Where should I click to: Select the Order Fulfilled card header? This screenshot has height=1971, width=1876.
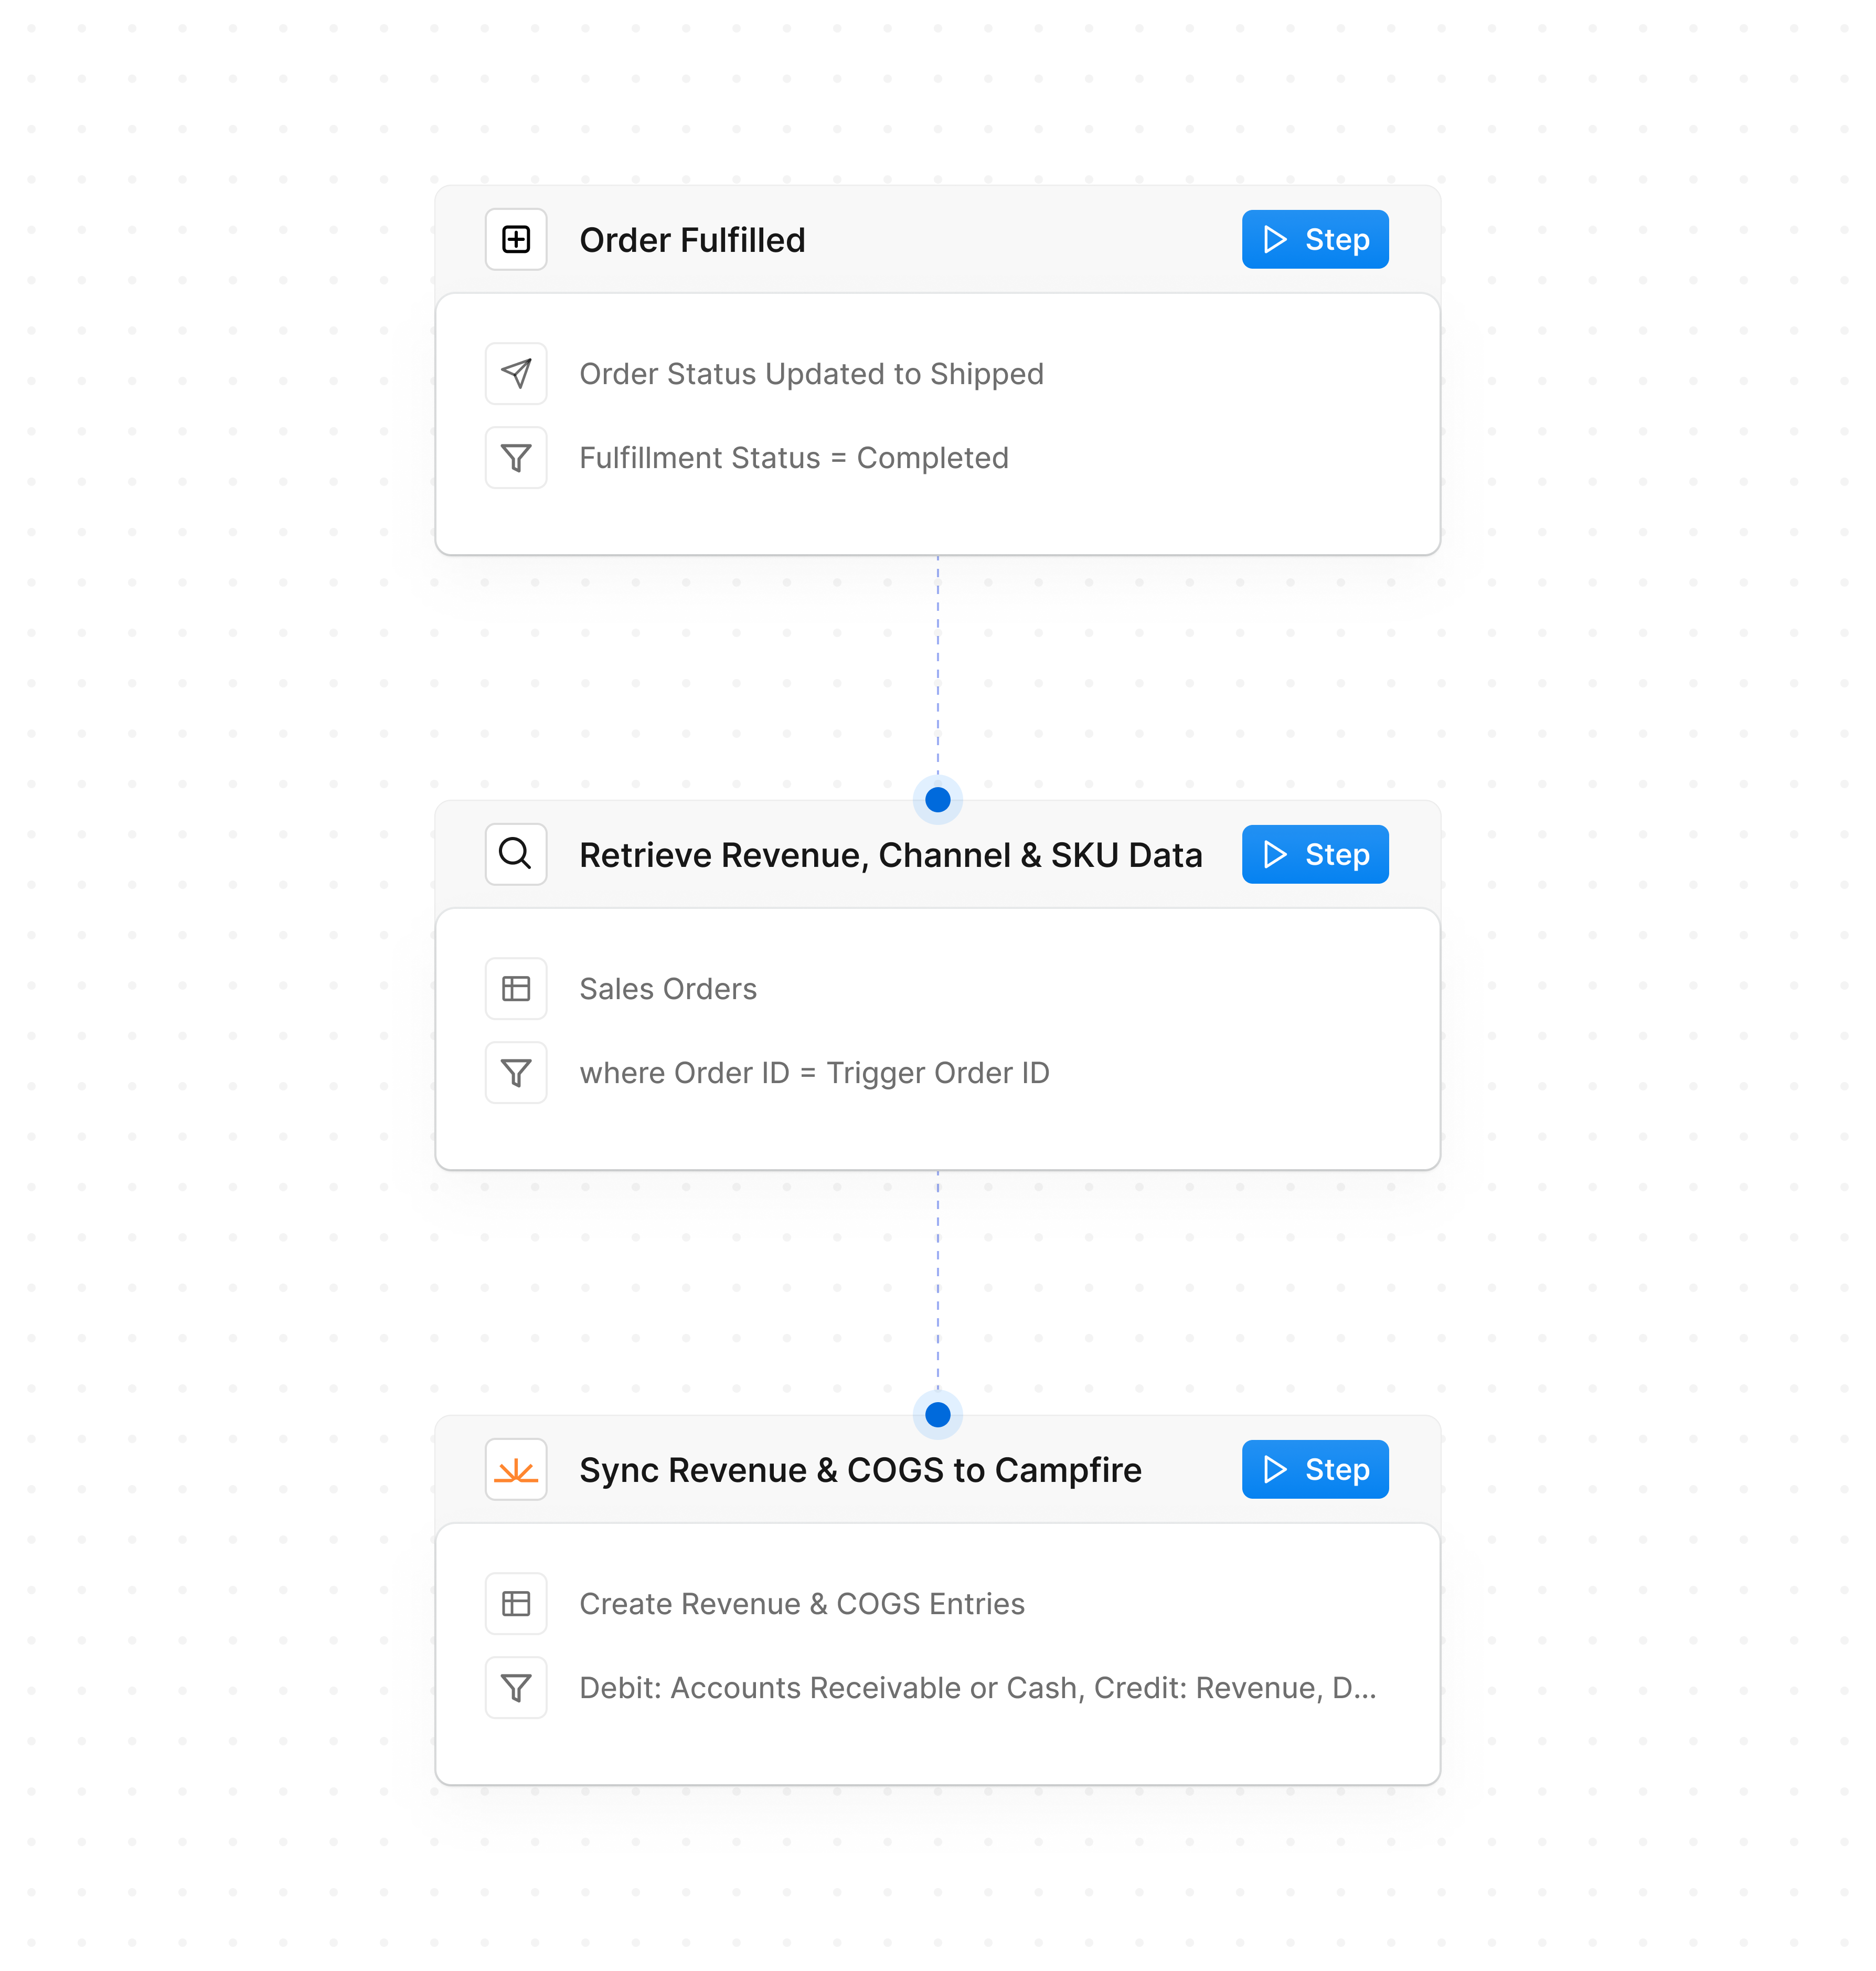pyautogui.click(x=693, y=239)
